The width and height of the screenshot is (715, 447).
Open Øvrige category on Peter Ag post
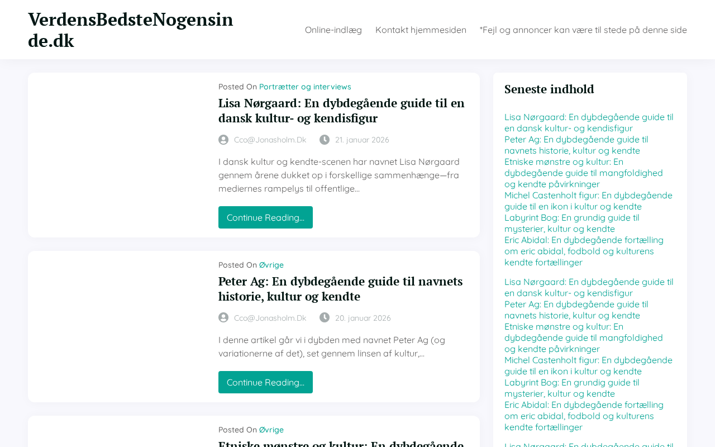271,265
